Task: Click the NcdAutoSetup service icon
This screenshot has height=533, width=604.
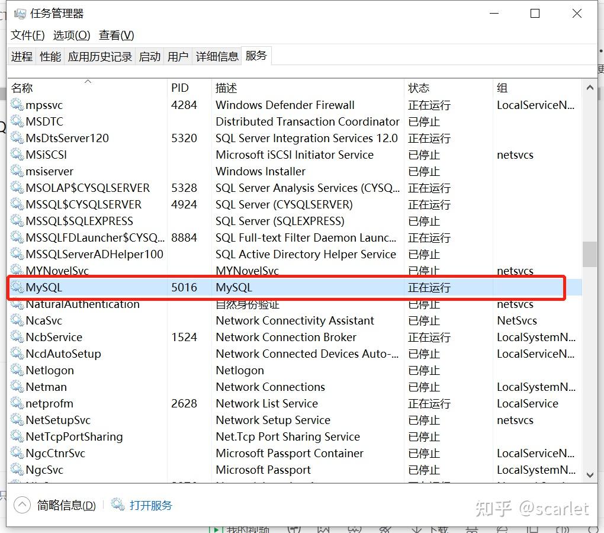Action: tap(18, 354)
